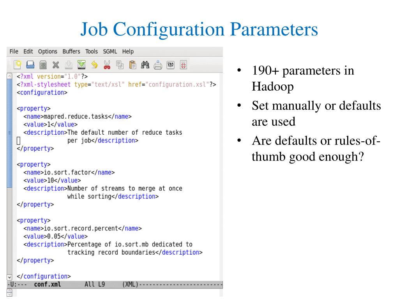The image size is (399, 299).
Task: Click the '190+ parameters in Hadoop' bullet
Action: pos(303,78)
